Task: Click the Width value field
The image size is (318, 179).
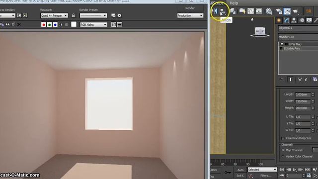Action: point(303,101)
